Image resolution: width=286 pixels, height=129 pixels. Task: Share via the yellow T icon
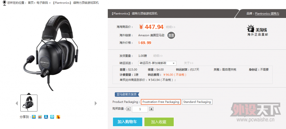click(58, 117)
